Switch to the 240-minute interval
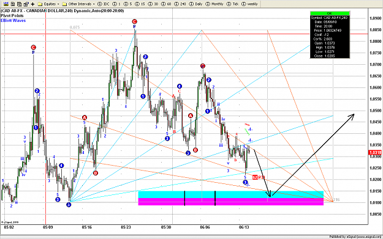This screenshot has width=383, height=239. coord(180,4)
